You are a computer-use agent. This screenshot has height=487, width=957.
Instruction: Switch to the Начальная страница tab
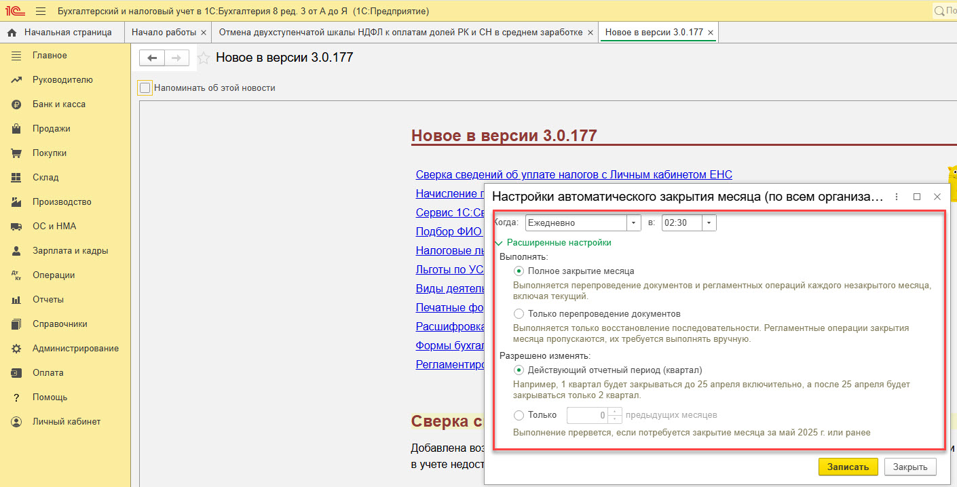pos(62,33)
